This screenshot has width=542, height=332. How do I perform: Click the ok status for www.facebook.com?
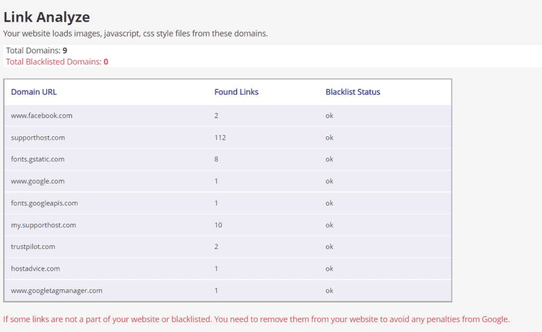click(329, 116)
